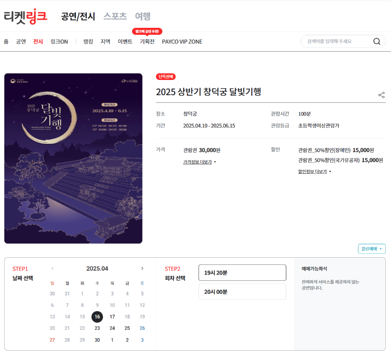
Task: Click the search magnifier icon
Action: coord(376,41)
